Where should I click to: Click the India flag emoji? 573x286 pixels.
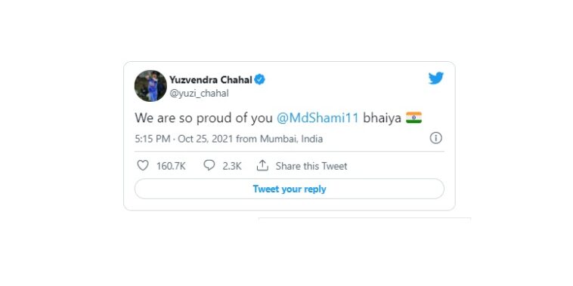click(x=413, y=118)
